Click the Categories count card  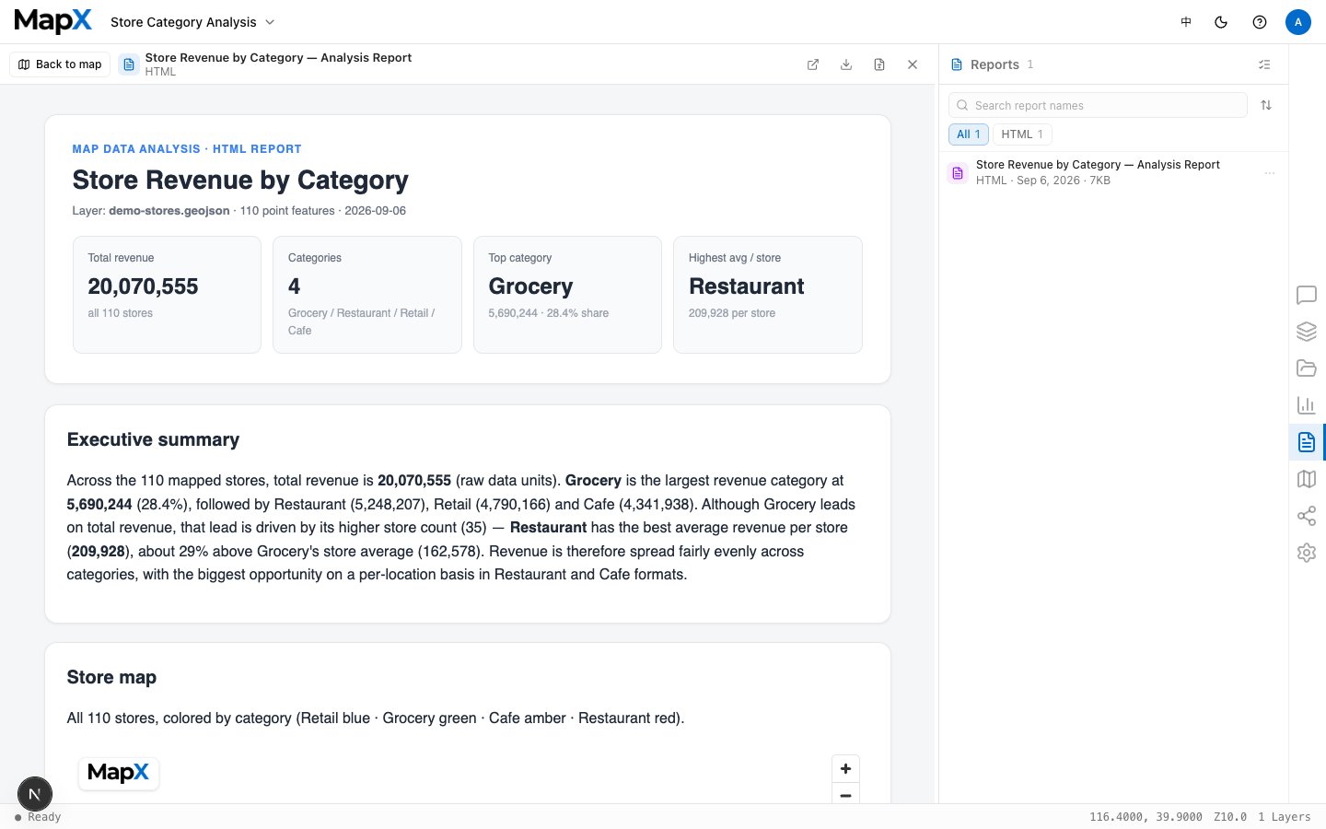367,295
